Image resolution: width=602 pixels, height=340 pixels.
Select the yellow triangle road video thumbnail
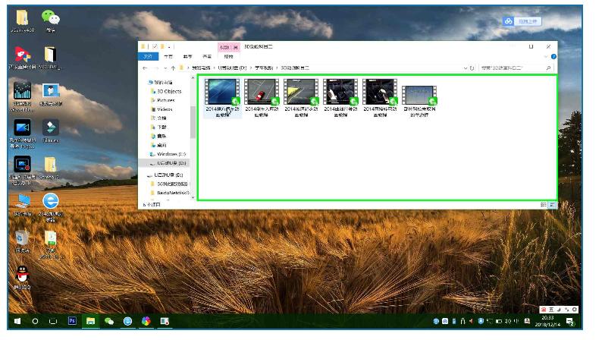pos(301,92)
